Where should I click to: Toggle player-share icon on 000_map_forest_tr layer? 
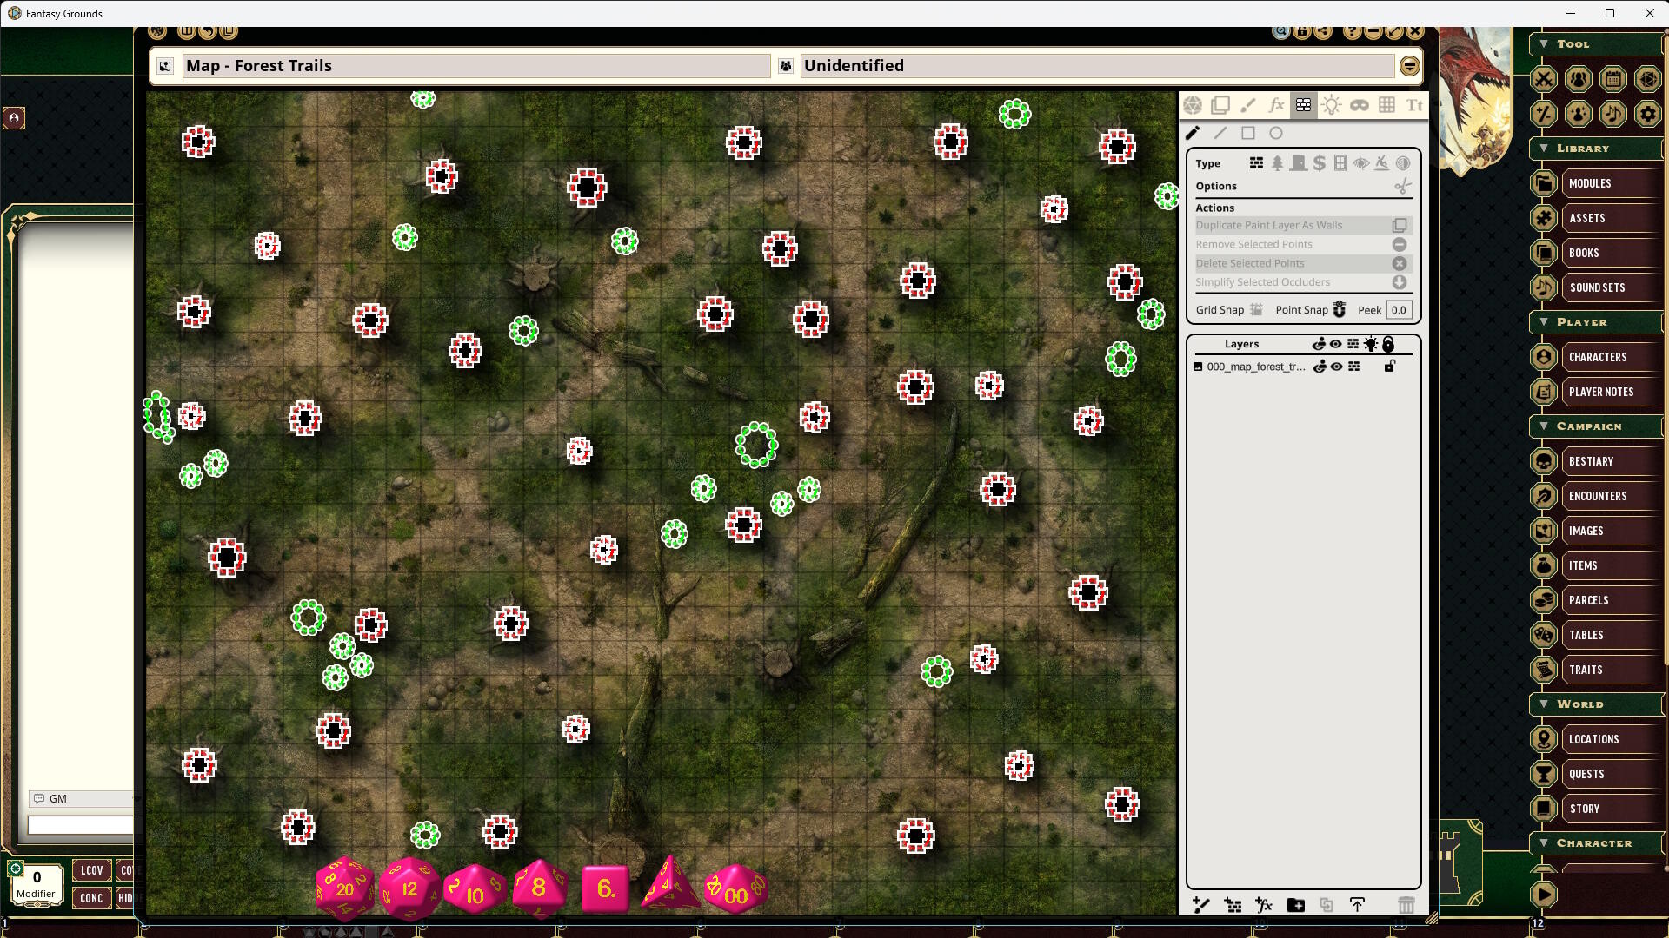tap(1320, 367)
